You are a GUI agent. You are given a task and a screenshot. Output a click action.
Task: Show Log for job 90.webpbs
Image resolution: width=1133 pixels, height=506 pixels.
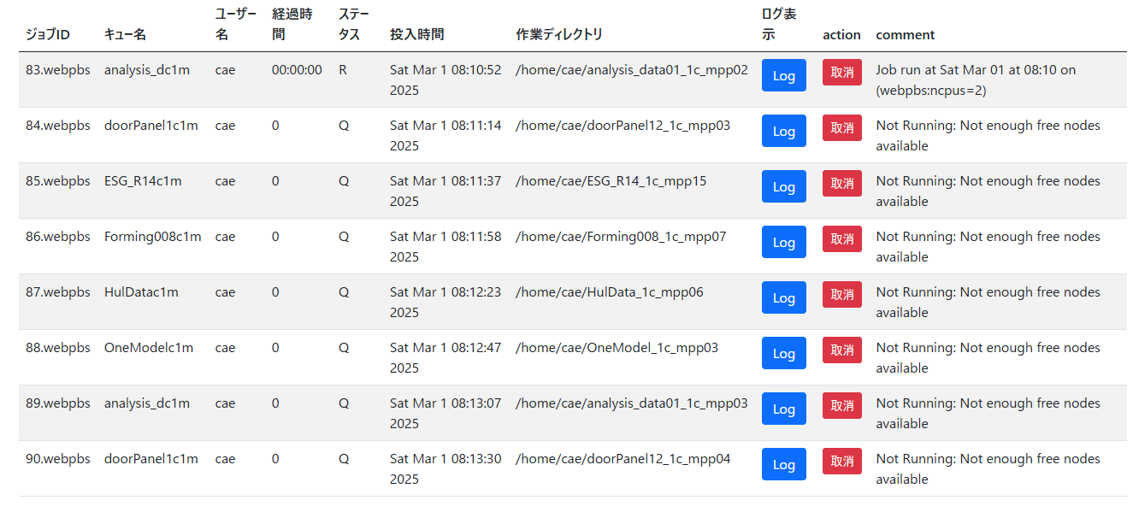pos(783,464)
